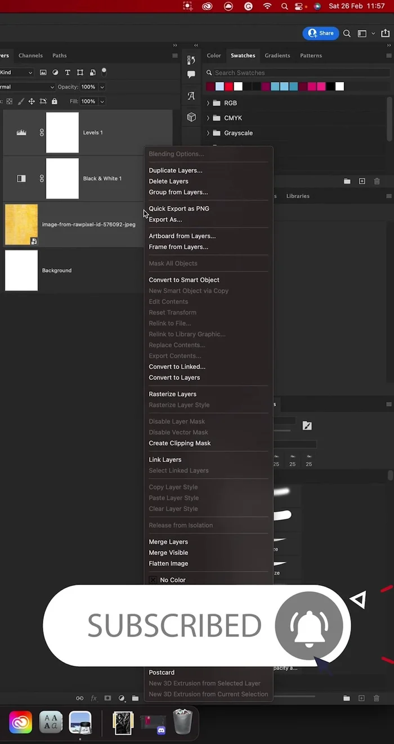This screenshot has width=394, height=744.
Task: Open the Comments panel icon
Action: (191, 75)
